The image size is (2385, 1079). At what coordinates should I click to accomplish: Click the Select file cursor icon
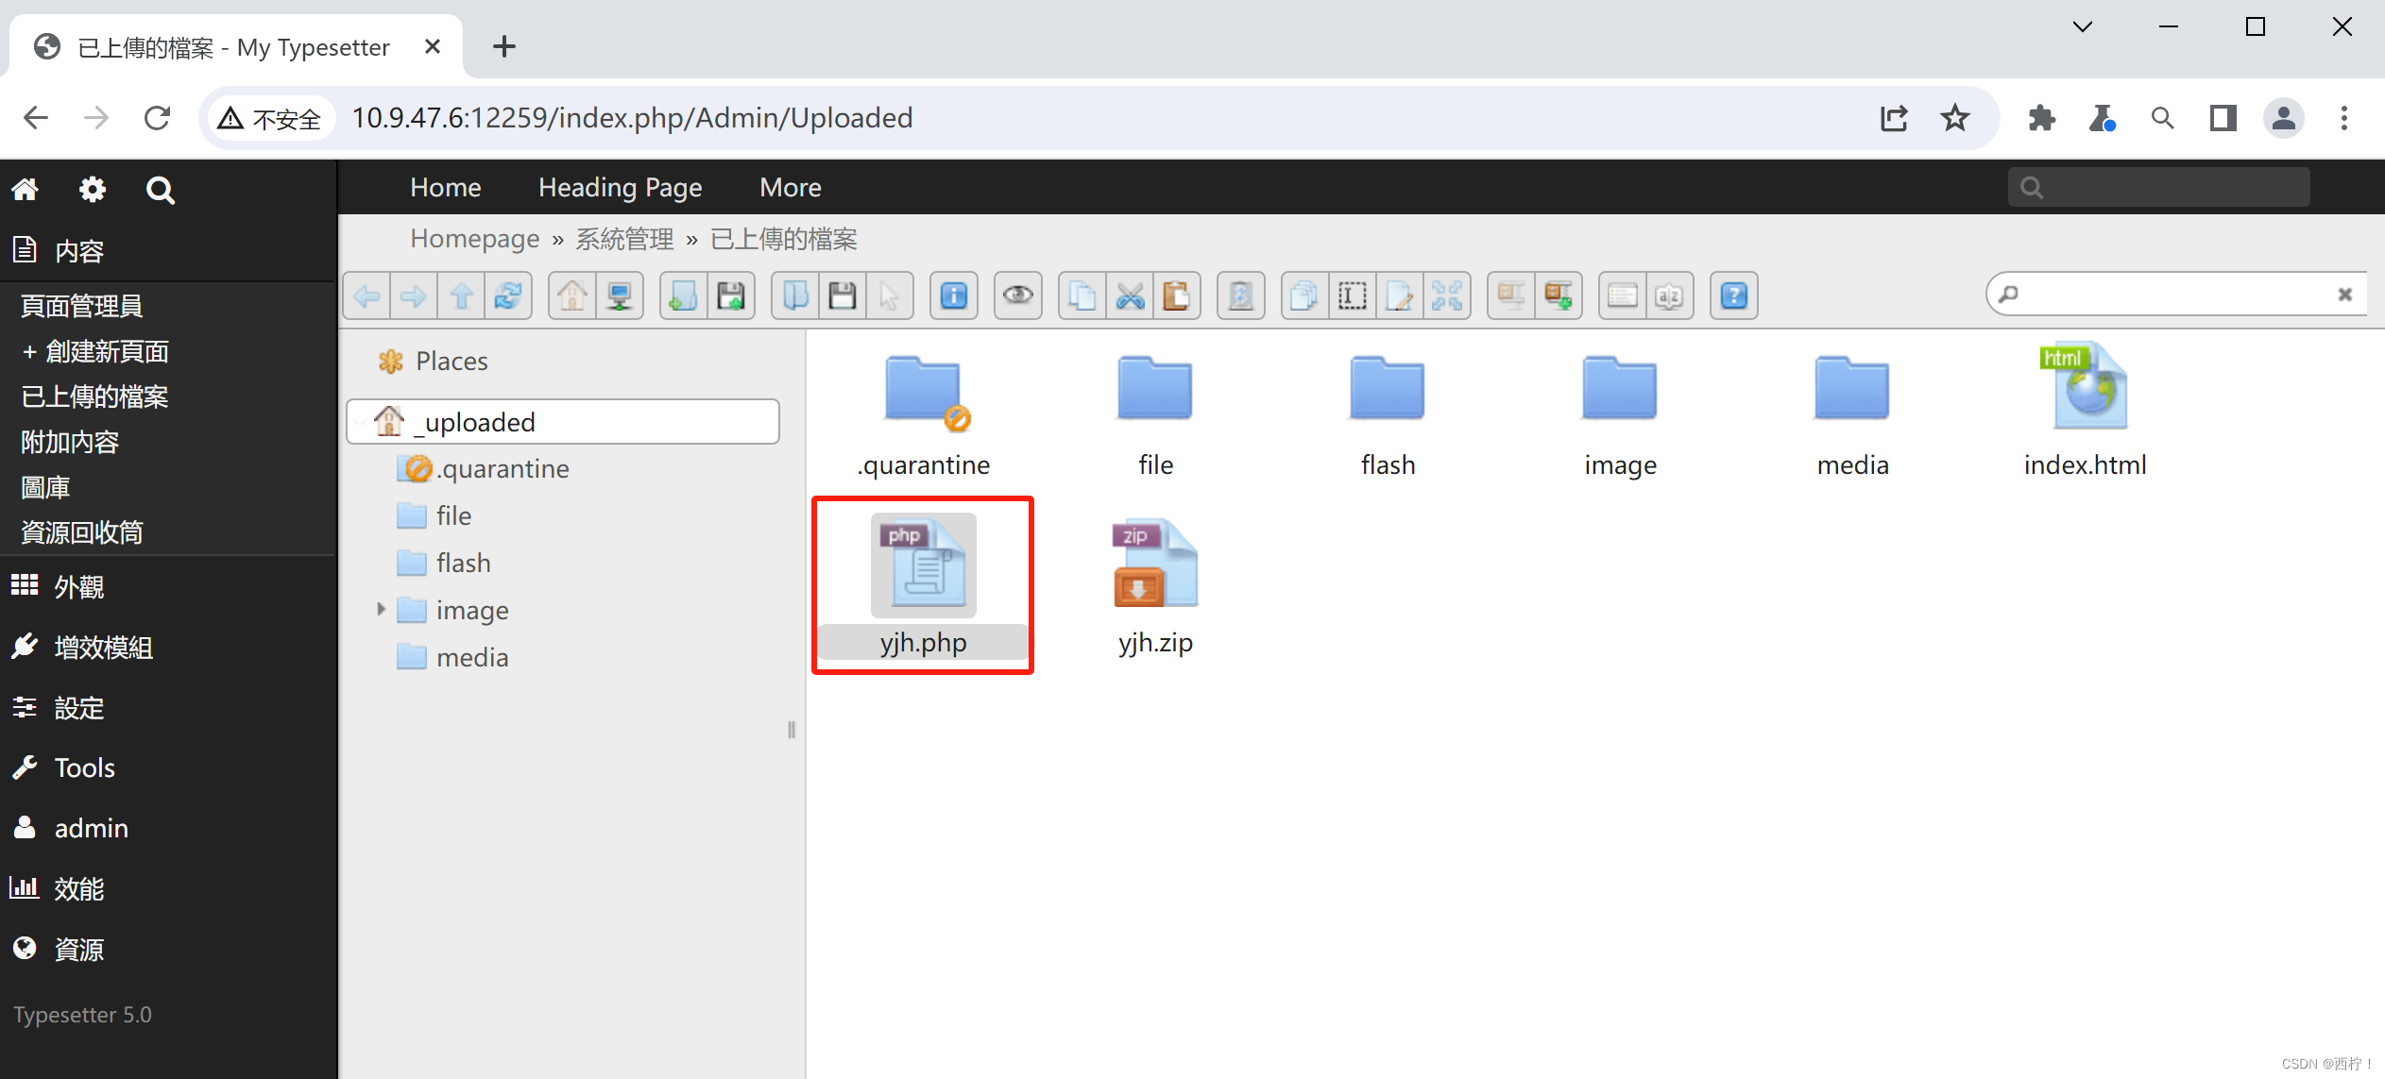pyautogui.click(x=889, y=296)
